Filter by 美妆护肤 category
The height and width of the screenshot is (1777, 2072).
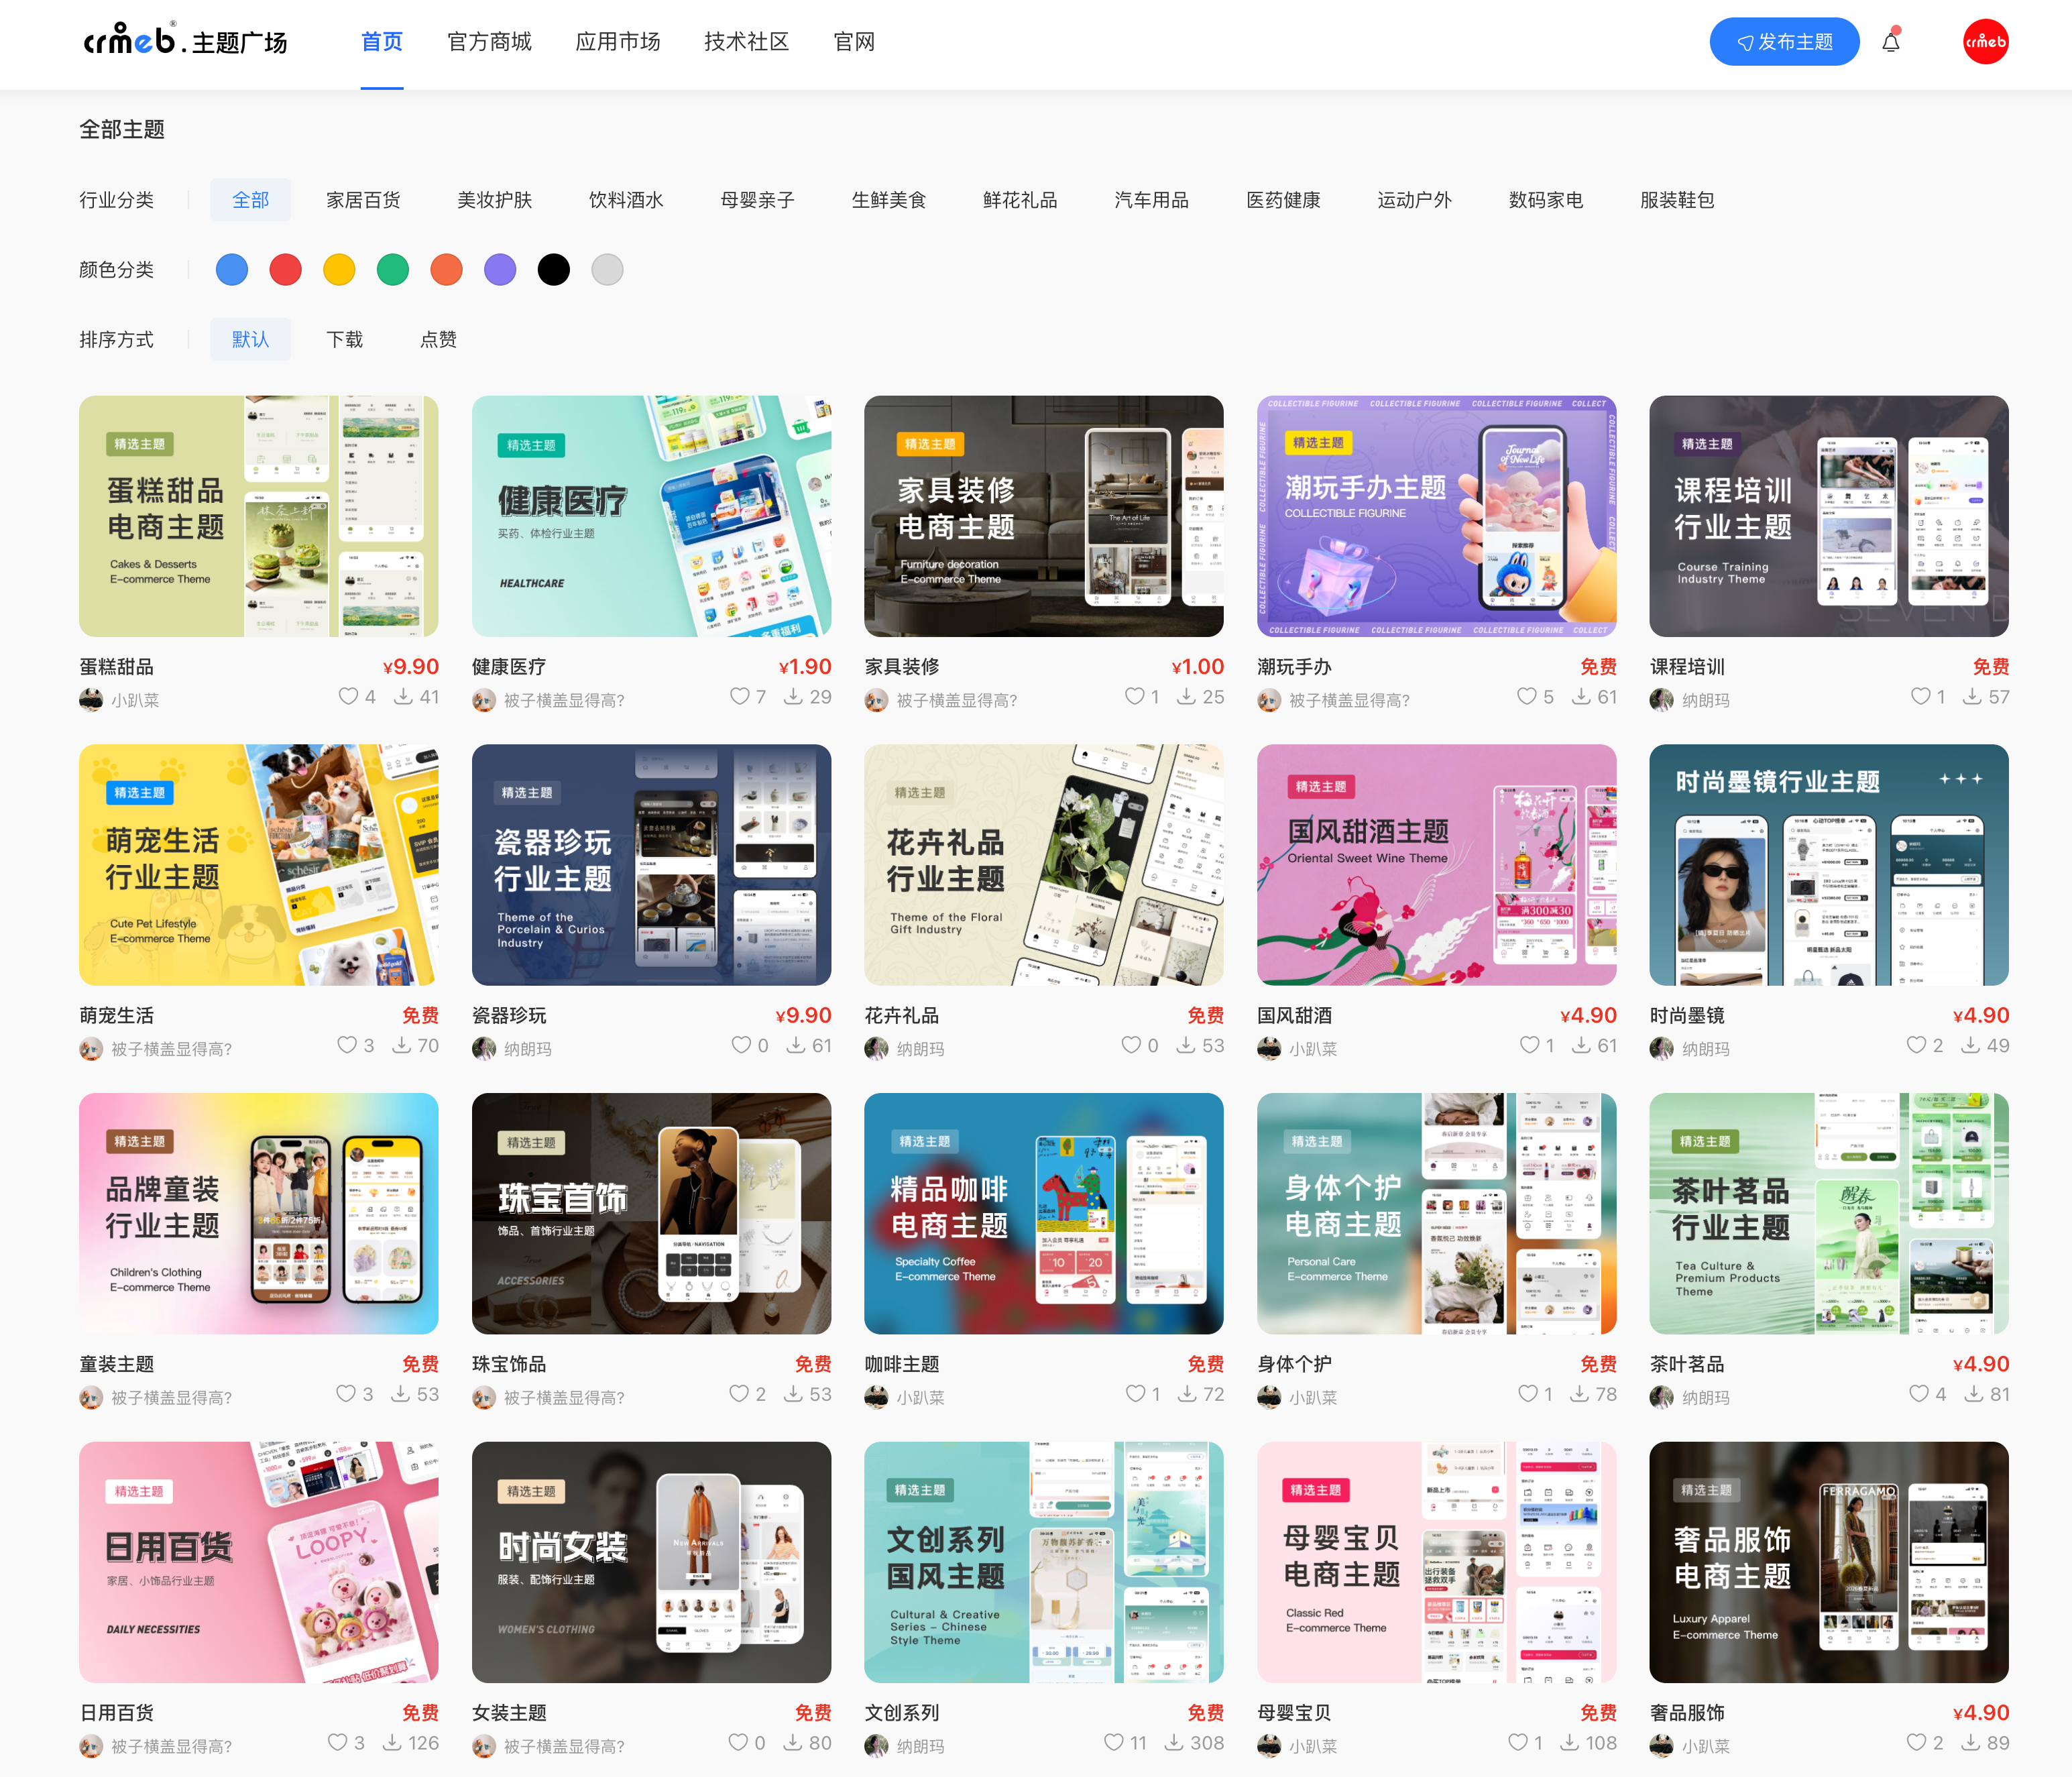[494, 200]
